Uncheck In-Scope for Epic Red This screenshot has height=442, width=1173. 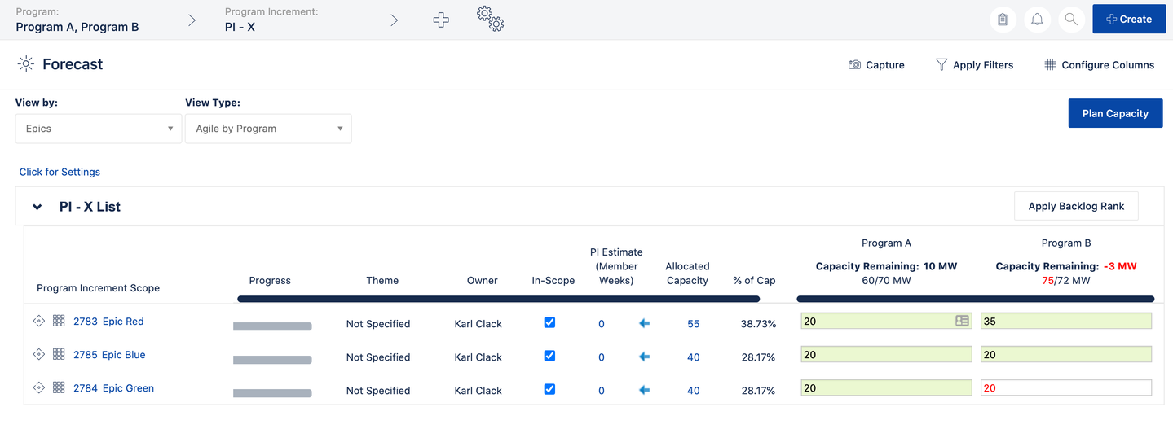coord(549,322)
